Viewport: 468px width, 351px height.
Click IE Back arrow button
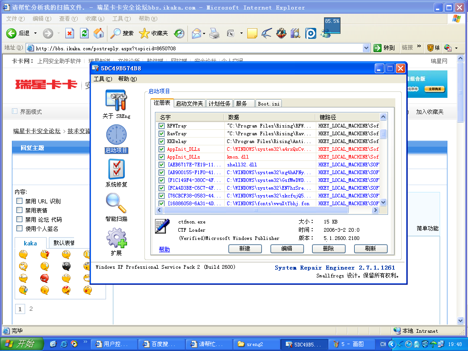(11, 33)
